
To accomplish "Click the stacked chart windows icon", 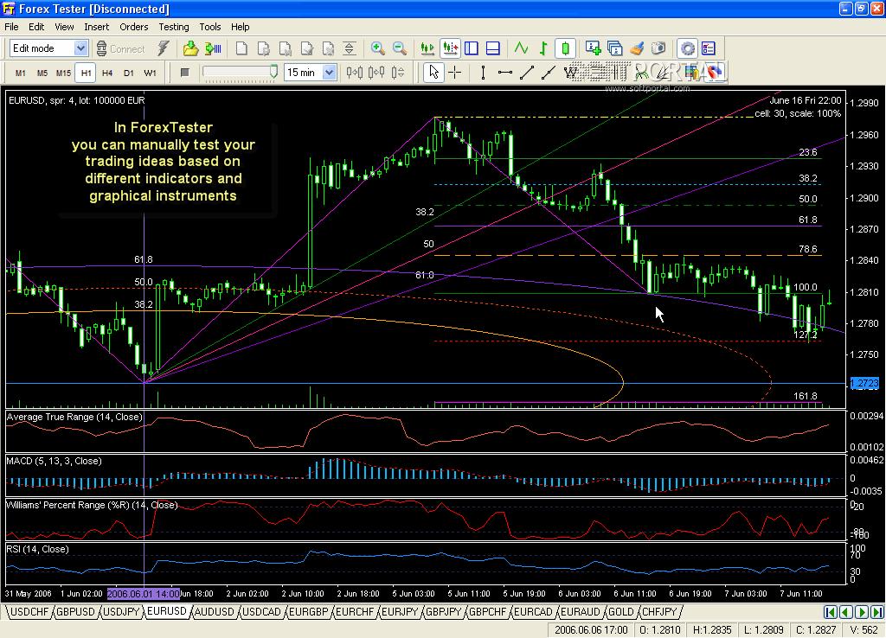I will 615,48.
